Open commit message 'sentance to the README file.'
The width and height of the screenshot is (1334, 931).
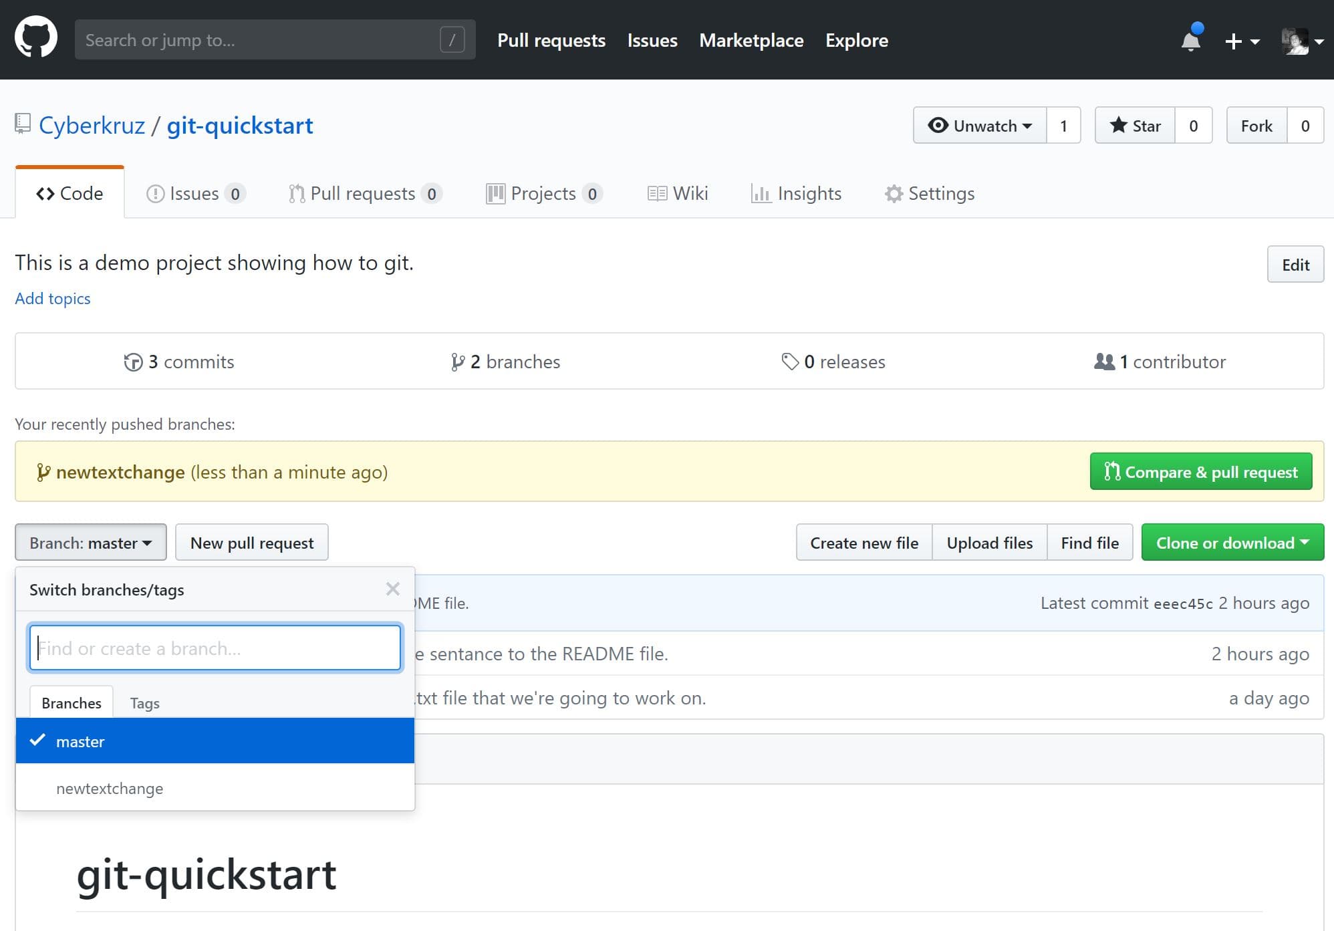[x=541, y=654]
